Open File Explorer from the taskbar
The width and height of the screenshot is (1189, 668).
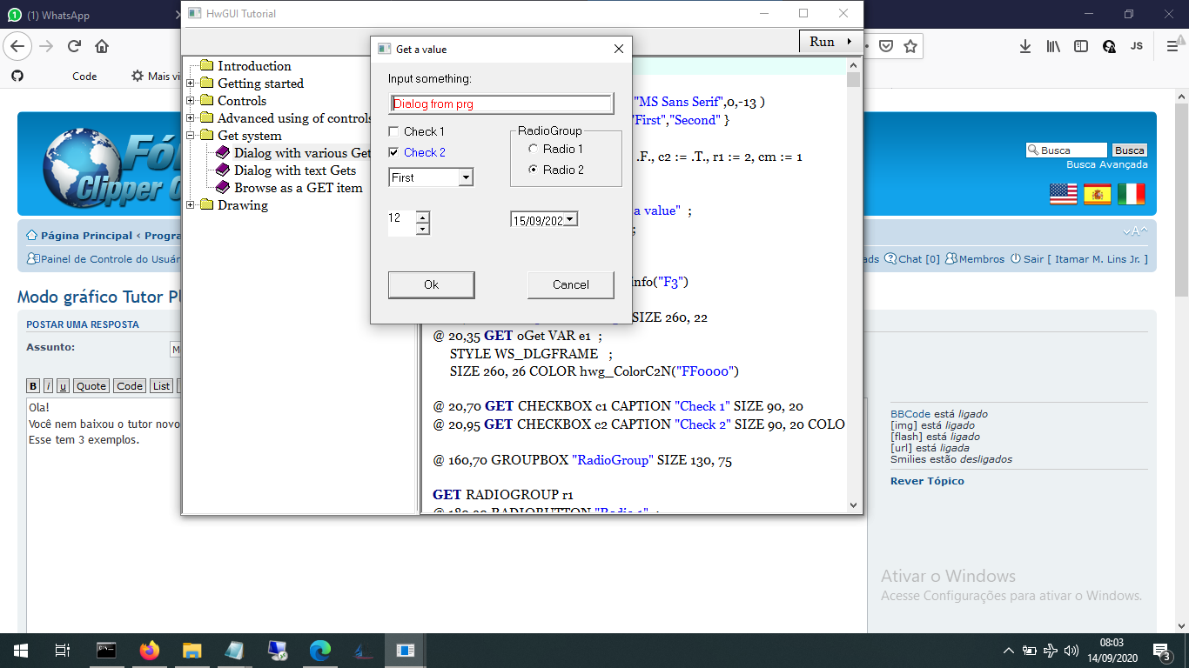click(192, 650)
